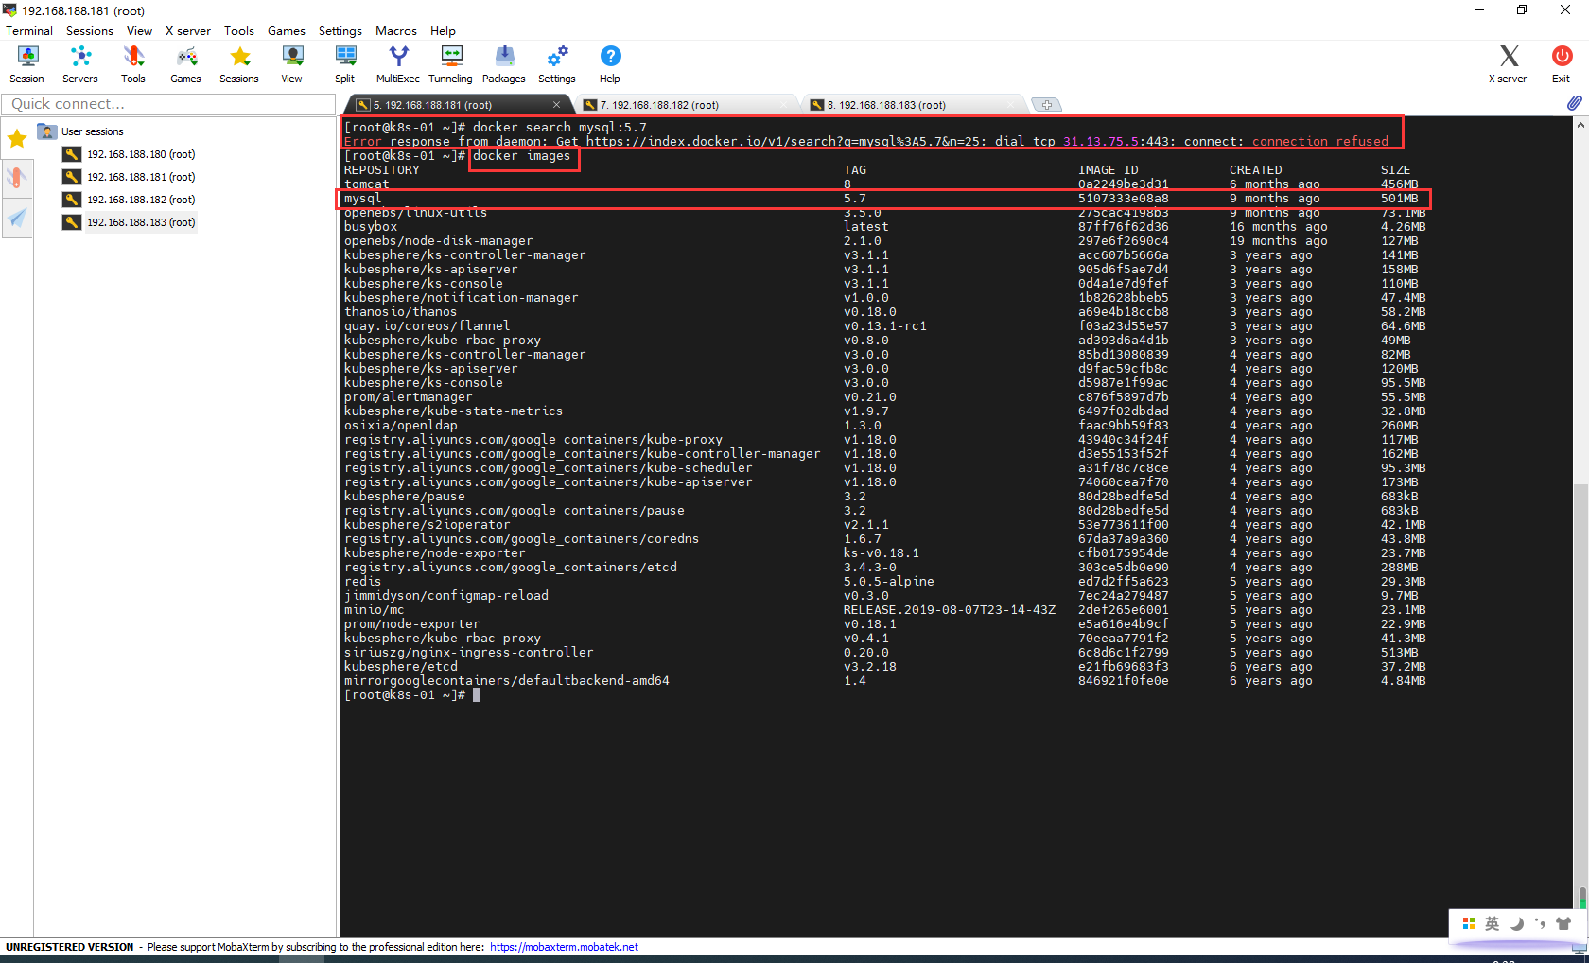Click the quay.io/coreos/flannel repository text
This screenshot has width=1589, height=963.
(427, 326)
